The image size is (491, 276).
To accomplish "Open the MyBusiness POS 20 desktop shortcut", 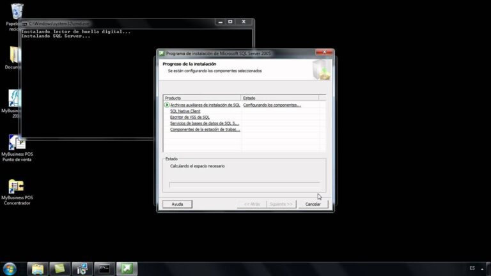I will pyautogui.click(x=15, y=98).
